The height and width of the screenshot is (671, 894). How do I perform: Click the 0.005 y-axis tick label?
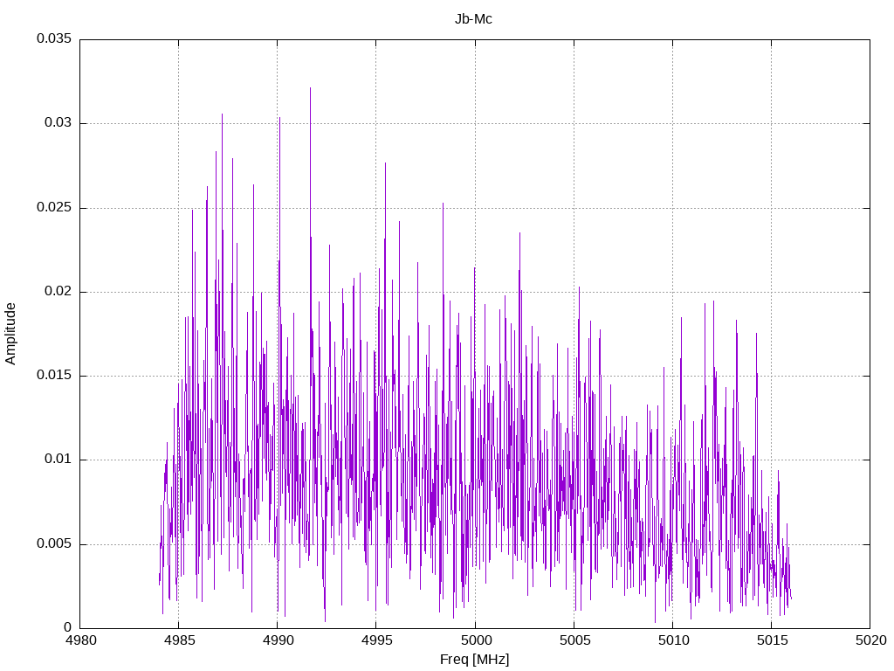click(x=54, y=543)
